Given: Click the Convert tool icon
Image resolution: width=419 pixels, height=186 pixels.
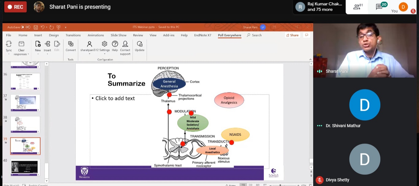Looking at the screenshot, I should click(71, 44).
